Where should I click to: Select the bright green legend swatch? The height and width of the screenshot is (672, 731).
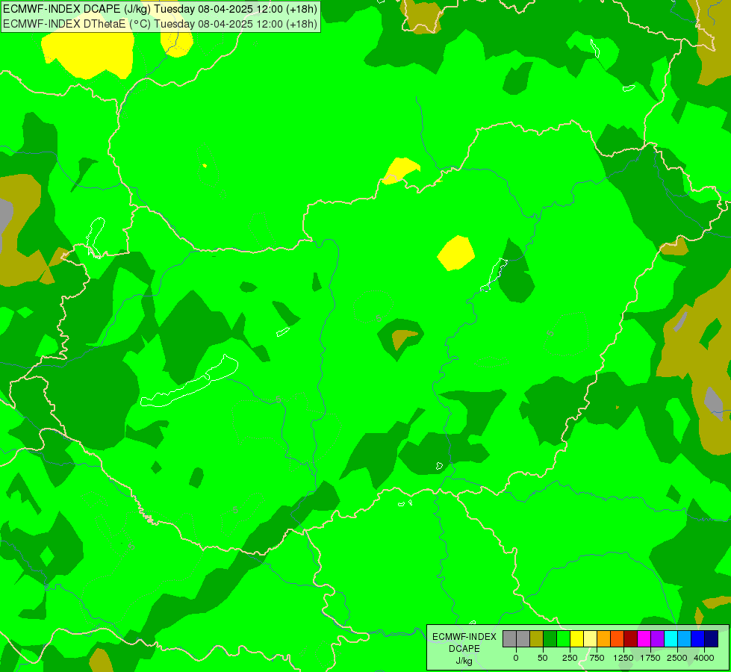click(564, 639)
